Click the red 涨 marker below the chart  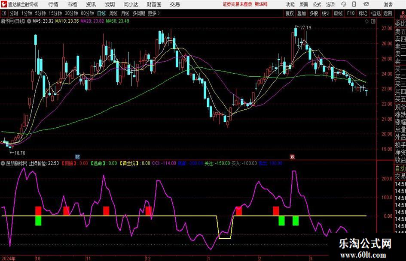click(292, 156)
